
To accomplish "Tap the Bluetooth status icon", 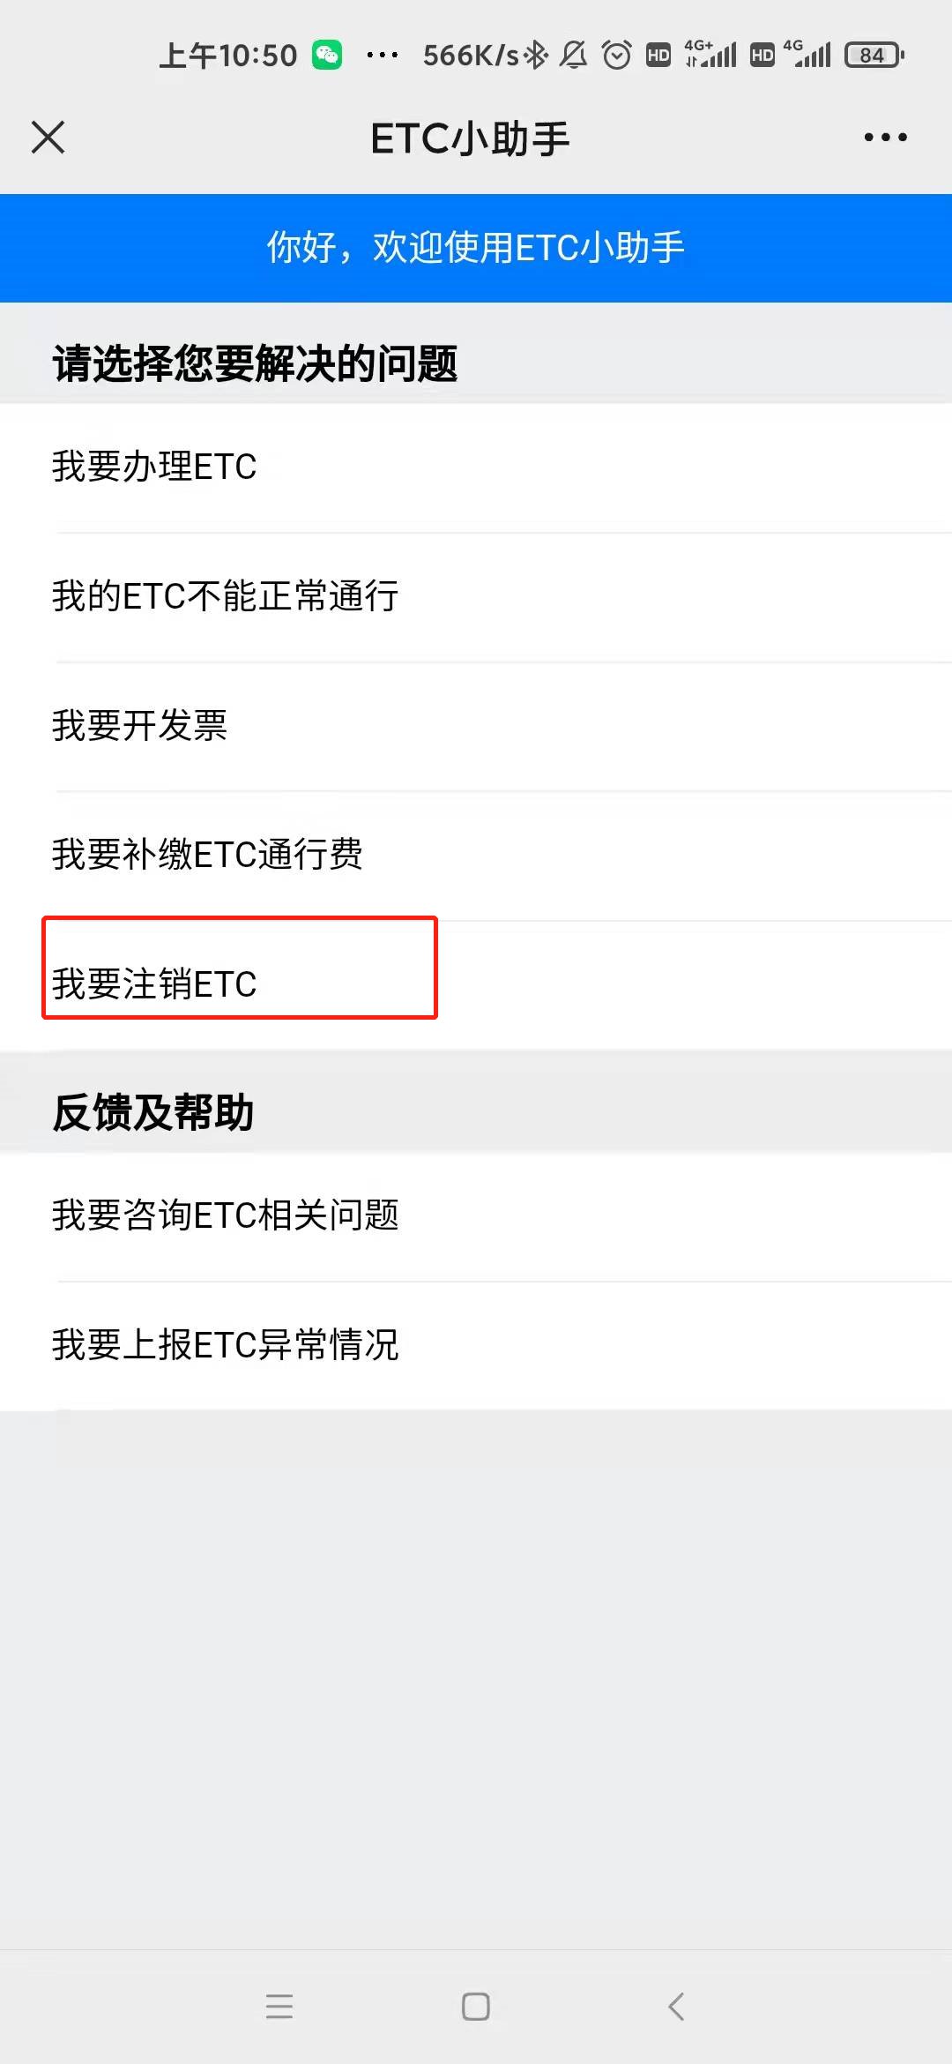I will tap(535, 56).
